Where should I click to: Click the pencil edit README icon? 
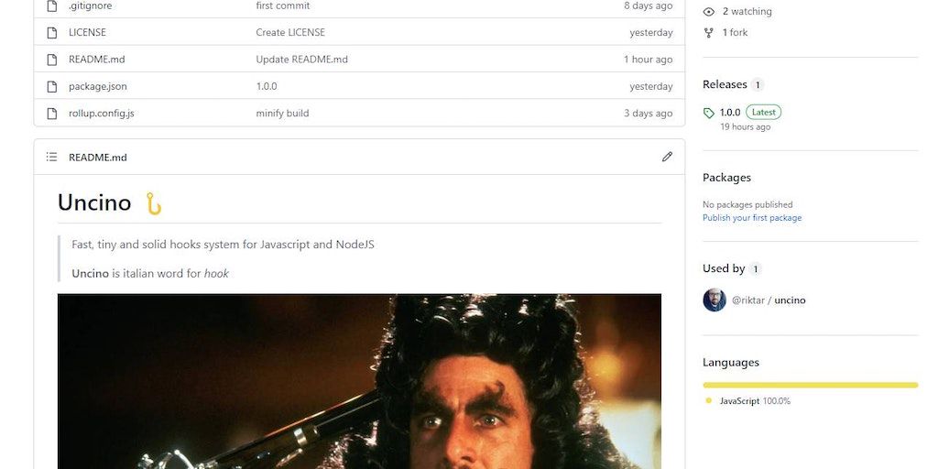point(667,157)
